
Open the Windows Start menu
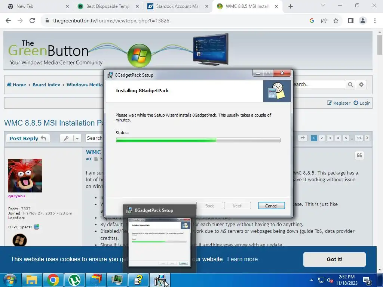click(10, 280)
